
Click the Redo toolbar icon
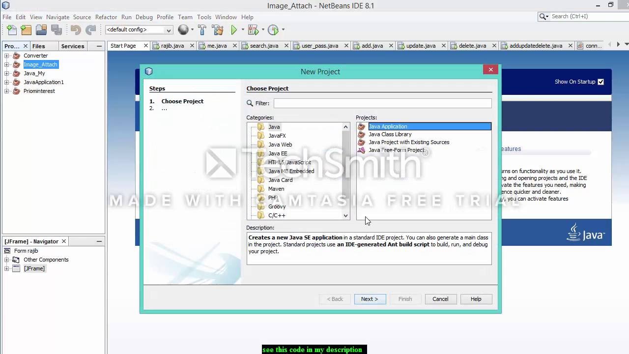(x=91, y=30)
